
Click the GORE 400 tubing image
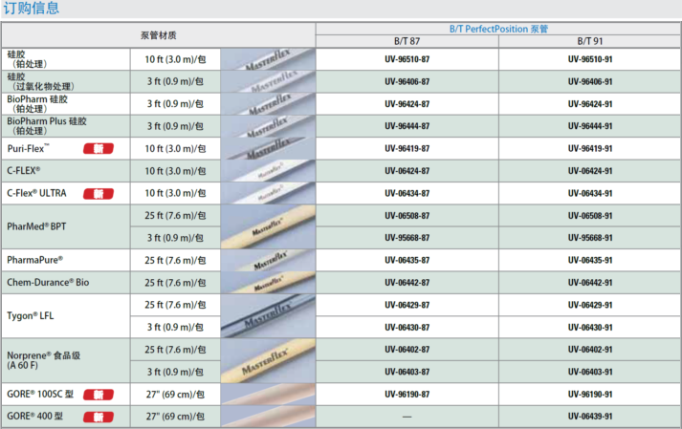[x=268, y=417]
